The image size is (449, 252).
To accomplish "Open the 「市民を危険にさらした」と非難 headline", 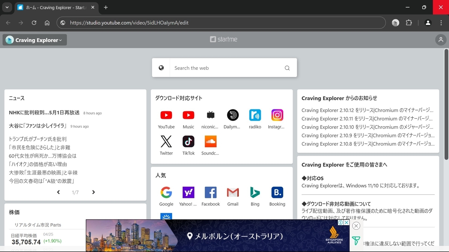I will 40,147.
